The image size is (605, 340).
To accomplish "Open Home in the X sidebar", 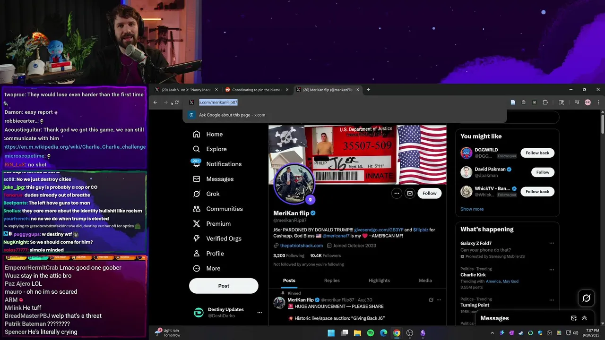I will [208, 134].
